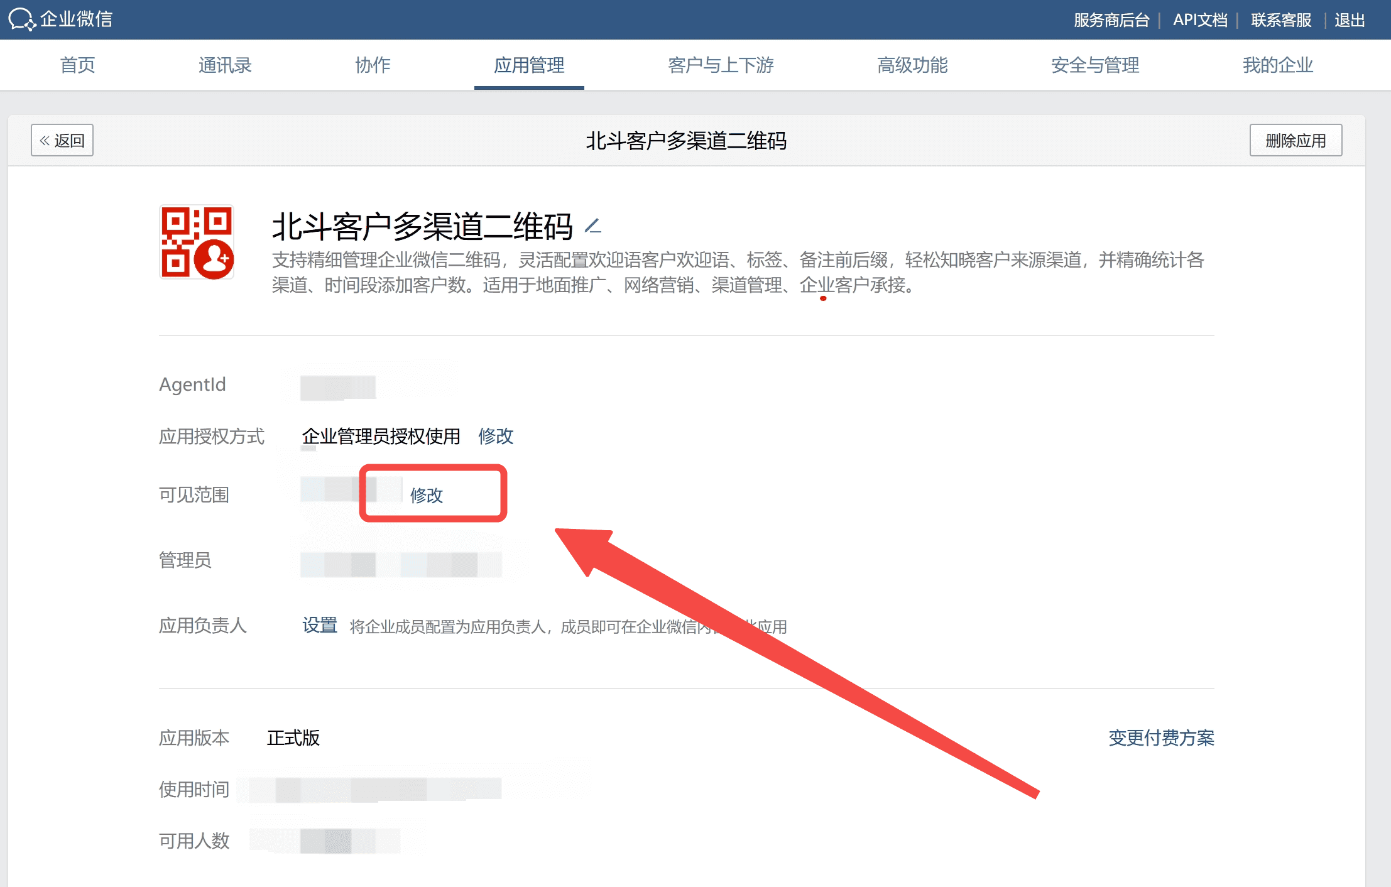Open the API文档 link
Image resolution: width=1391 pixels, height=887 pixels.
(x=1200, y=20)
